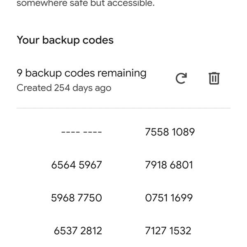The image size is (247, 247).
Task: Select backup code 5968 7750
Action: [77, 198]
